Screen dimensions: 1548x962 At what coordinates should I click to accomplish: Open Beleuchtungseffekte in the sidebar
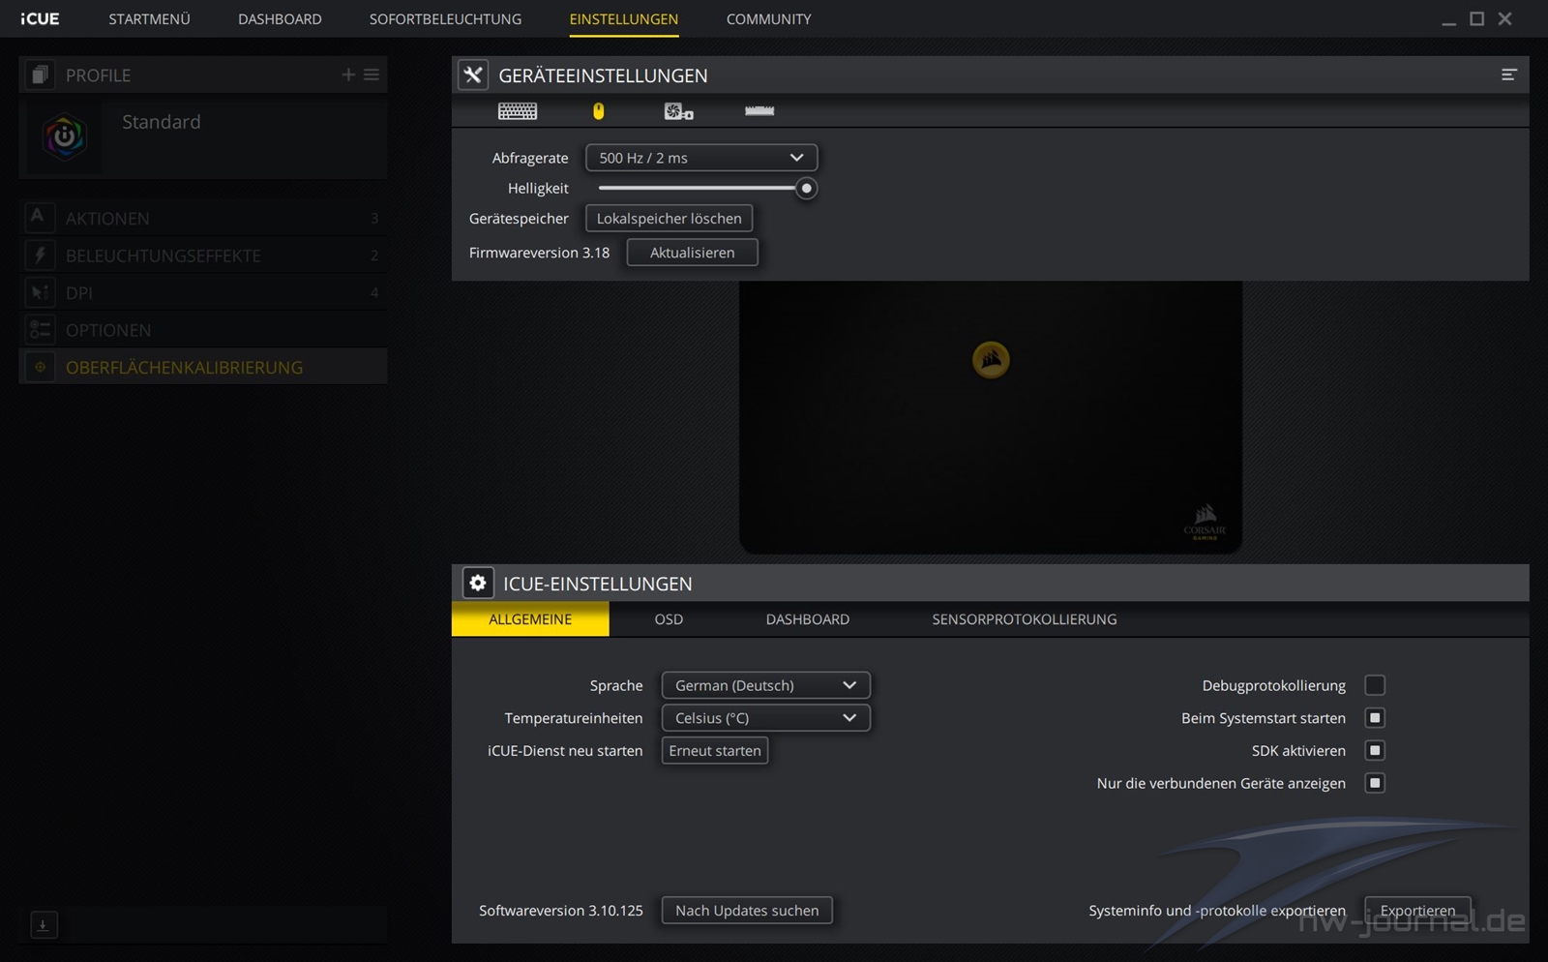tap(203, 256)
